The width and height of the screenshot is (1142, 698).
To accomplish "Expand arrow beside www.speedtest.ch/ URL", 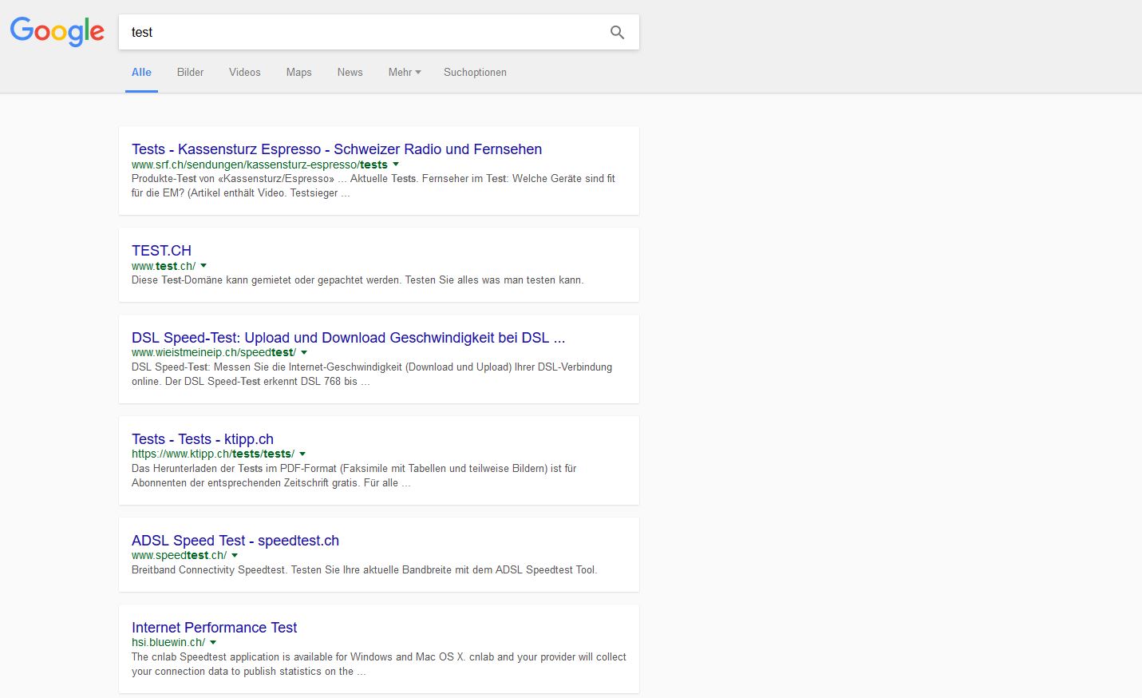I will (235, 555).
